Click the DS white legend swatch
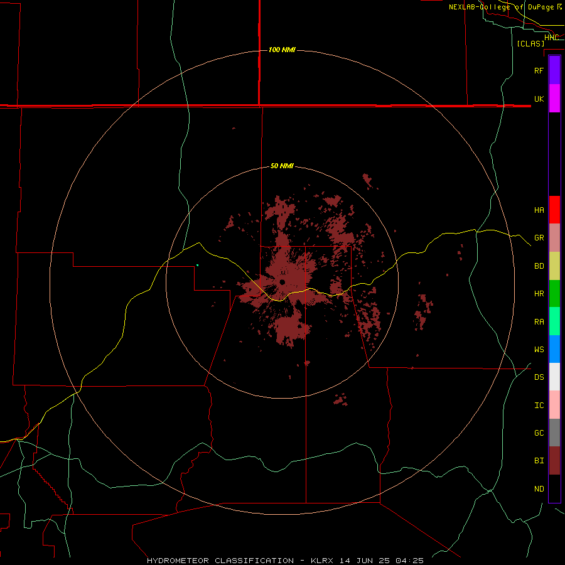The height and width of the screenshot is (565, 565). [x=554, y=377]
